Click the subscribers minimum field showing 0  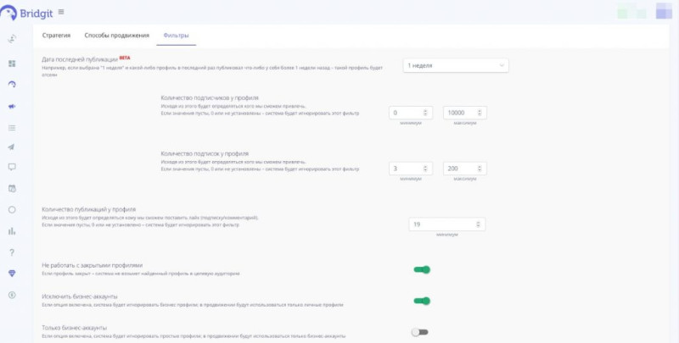click(411, 113)
